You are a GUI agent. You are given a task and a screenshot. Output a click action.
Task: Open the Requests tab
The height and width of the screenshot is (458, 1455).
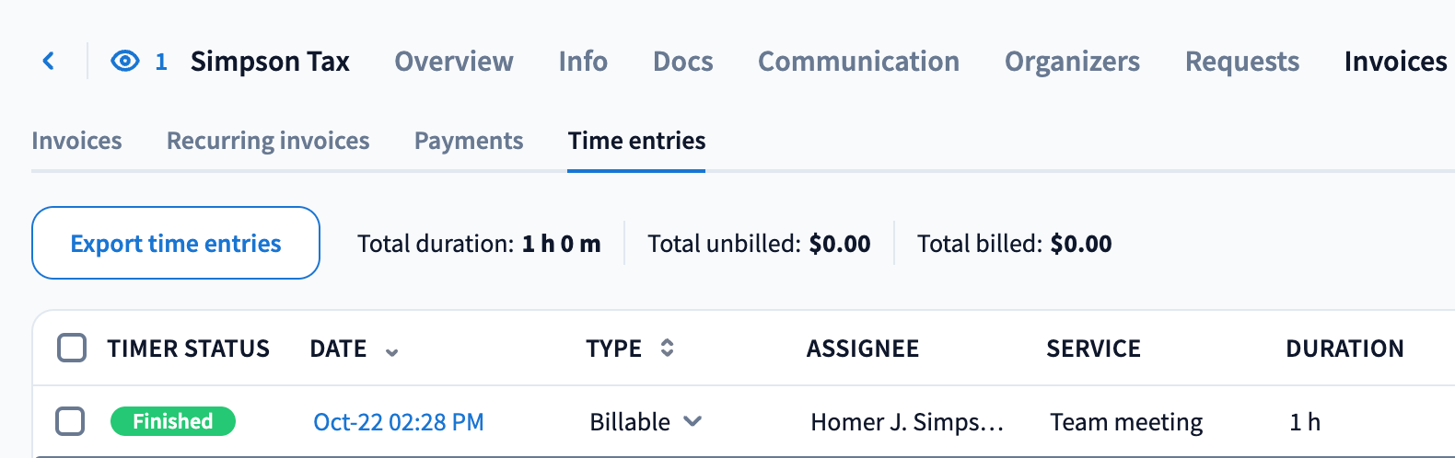1241,62
